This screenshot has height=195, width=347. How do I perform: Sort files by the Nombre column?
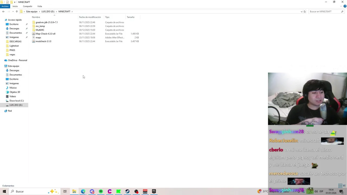click(x=36, y=17)
